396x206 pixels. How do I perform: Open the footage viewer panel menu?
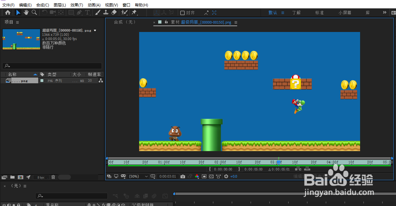[x=236, y=22]
